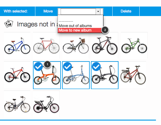Select the red mountain bike thumbnail
161x125 pixels.
point(17,75)
